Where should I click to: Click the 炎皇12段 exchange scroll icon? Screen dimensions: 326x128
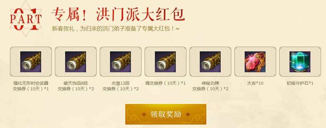pyautogui.click(x=120, y=62)
